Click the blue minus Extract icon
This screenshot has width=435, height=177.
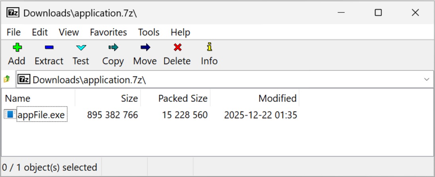click(x=49, y=48)
